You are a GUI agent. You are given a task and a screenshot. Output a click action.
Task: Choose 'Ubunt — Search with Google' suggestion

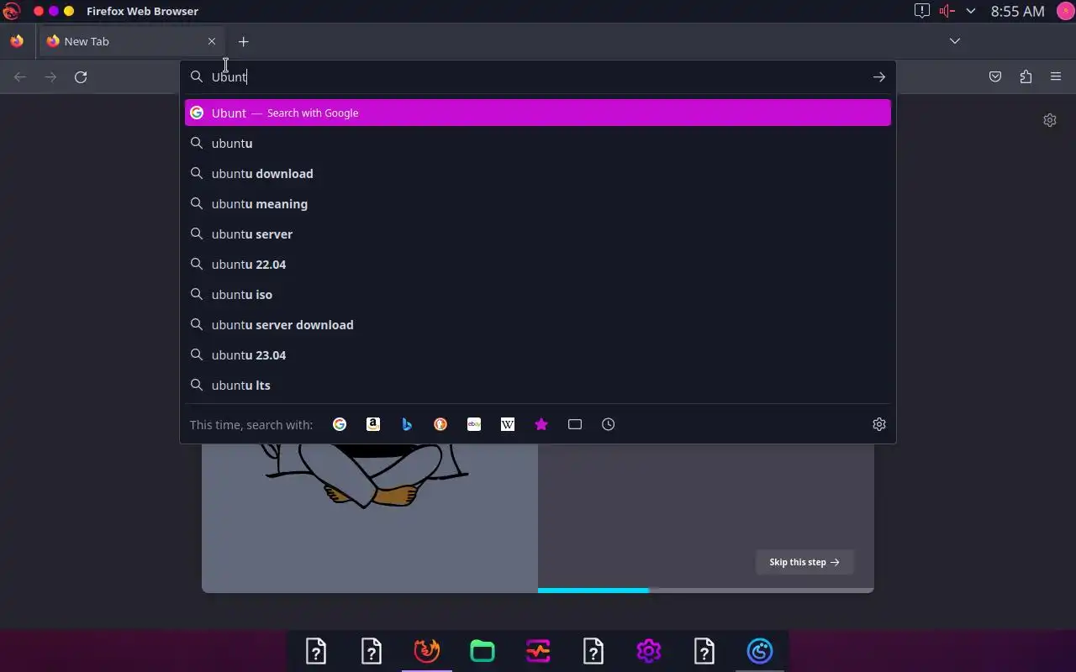click(x=538, y=113)
